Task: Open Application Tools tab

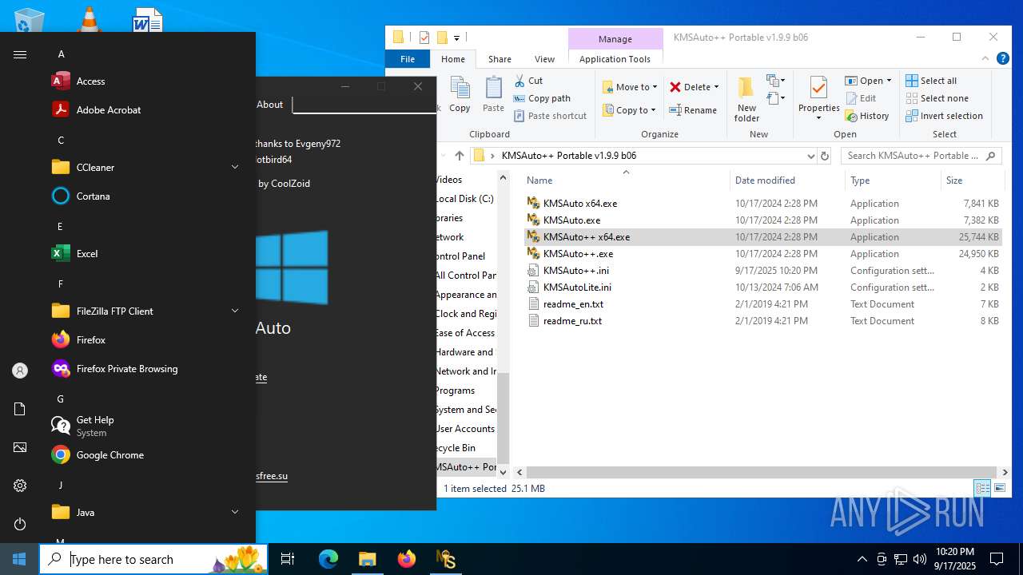Action: tap(615, 59)
